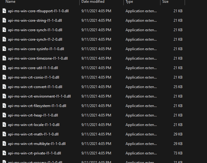
Task: Click the icon beside api-ms-win-core-synch-l1-1-0.dll
Action: coord(4,30)
